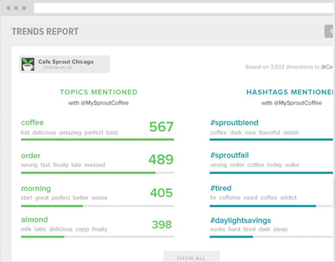Select the order topic
This screenshot has height=262, width=335.
pyautogui.click(x=31, y=155)
